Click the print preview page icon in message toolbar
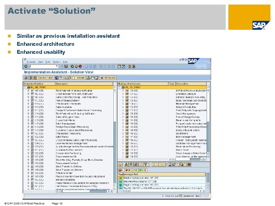This screenshot has height=206, width=275. pyautogui.click(x=170, y=164)
